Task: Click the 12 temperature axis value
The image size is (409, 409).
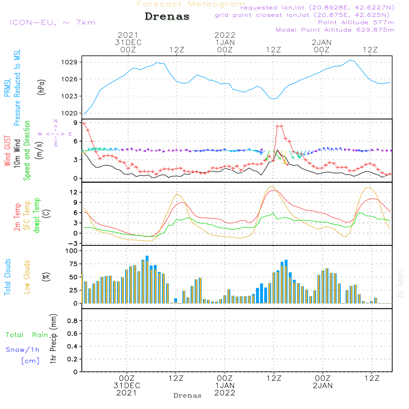Action: (74, 192)
